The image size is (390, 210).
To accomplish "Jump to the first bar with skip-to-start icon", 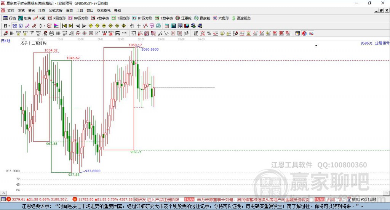I will (x=64, y=26).
